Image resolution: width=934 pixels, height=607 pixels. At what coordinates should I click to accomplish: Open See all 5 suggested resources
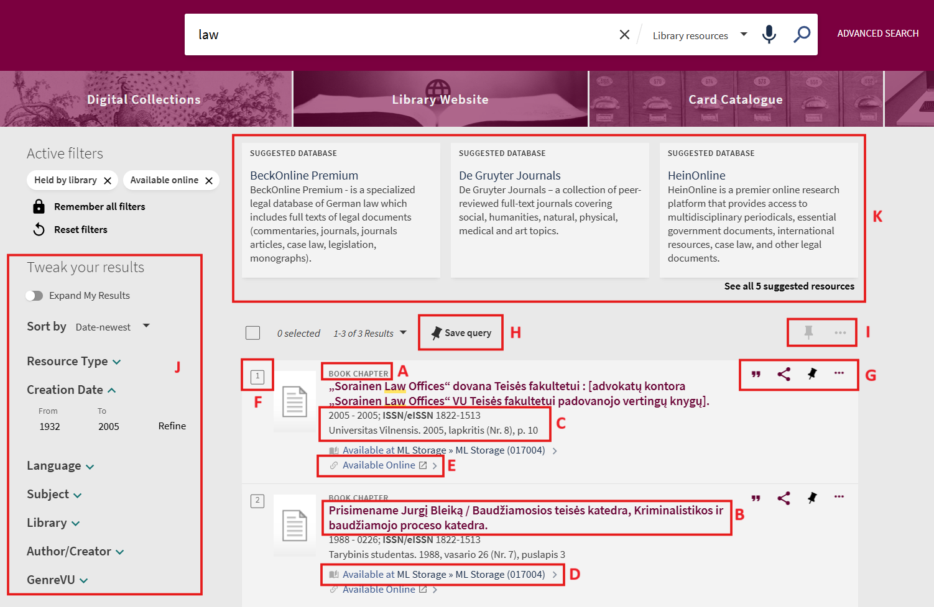pyautogui.click(x=789, y=286)
